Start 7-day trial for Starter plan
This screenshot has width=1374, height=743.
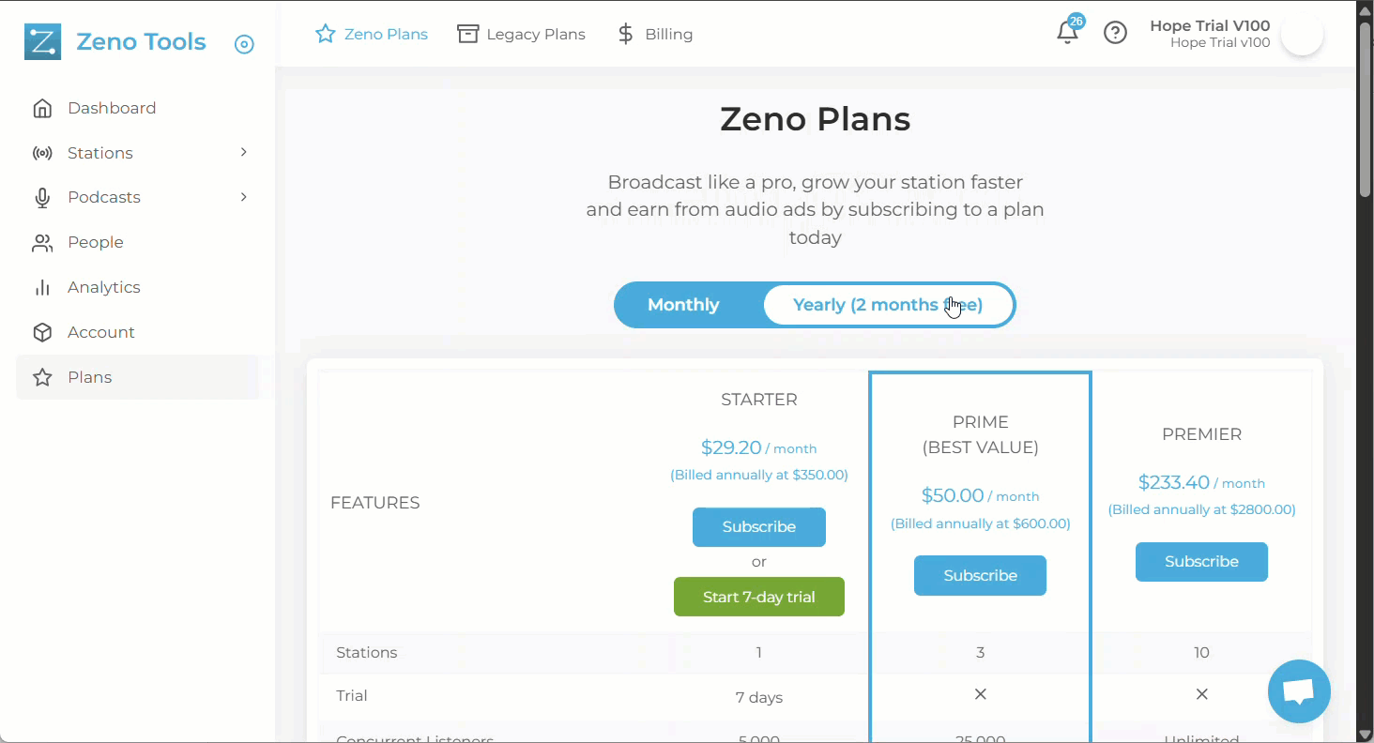759,597
